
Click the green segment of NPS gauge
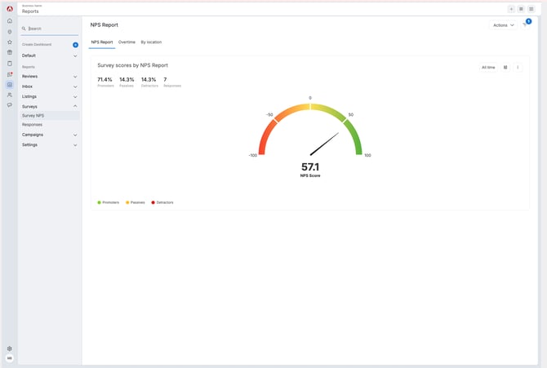click(354, 137)
